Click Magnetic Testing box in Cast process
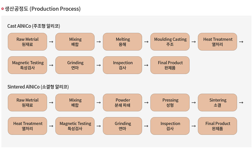The height and width of the screenshot is (153, 252). tap(27, 65)
